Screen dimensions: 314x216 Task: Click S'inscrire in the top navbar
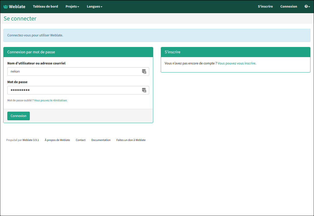[x=265, y=7]
